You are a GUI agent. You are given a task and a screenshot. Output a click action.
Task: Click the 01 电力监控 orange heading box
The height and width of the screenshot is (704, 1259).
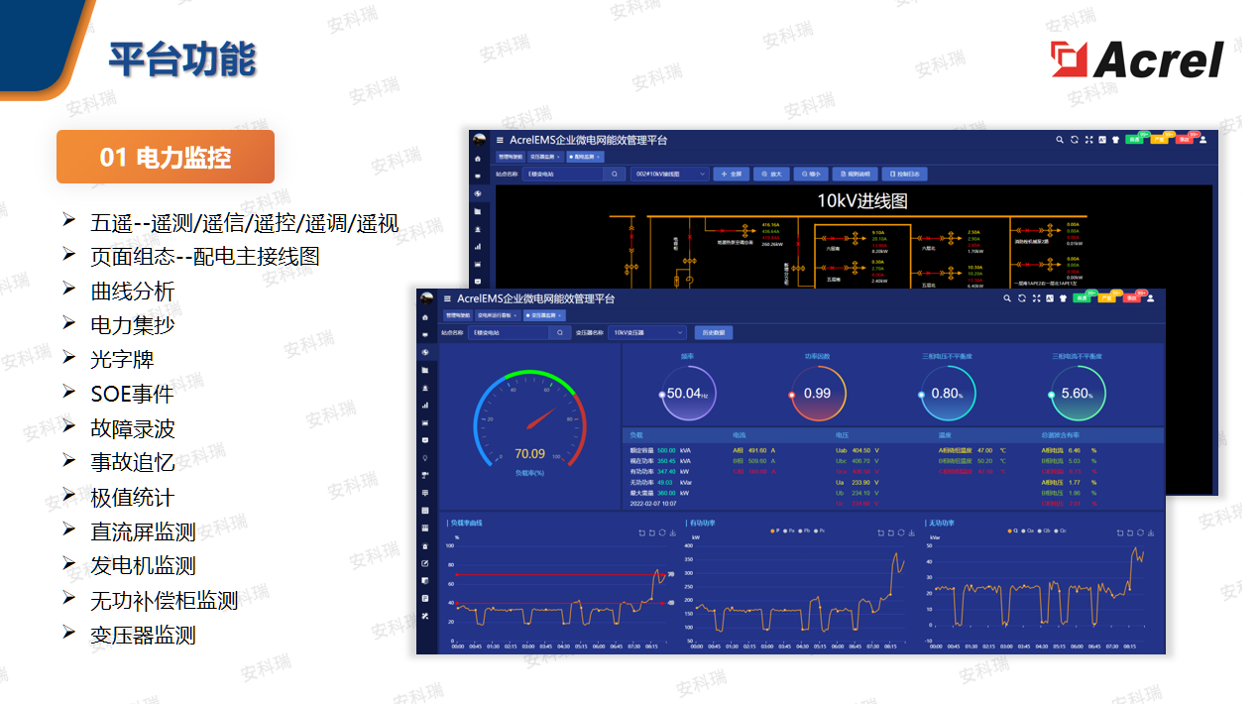click(166, 157)
